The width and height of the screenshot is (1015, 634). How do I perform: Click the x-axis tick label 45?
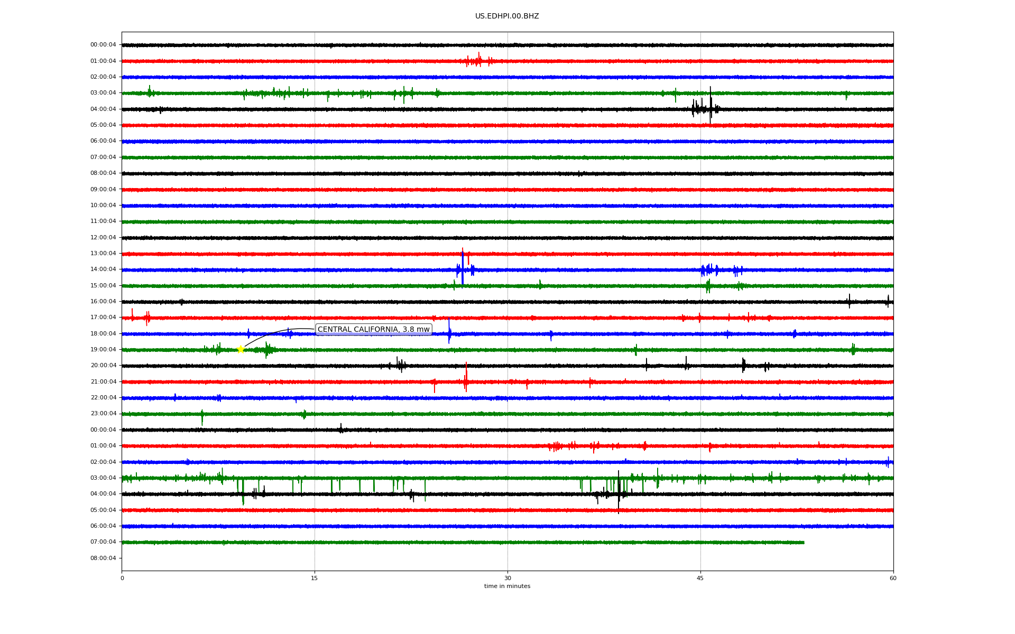pyautogui.click(x=700, y=578)
